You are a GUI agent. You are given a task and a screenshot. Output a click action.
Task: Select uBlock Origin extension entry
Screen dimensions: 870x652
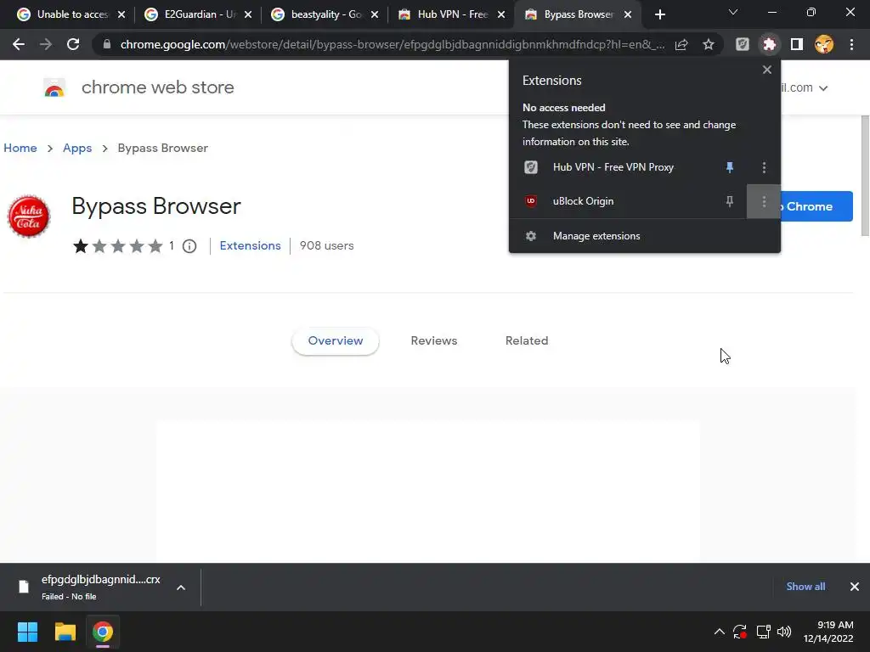[x=583, y=201]
